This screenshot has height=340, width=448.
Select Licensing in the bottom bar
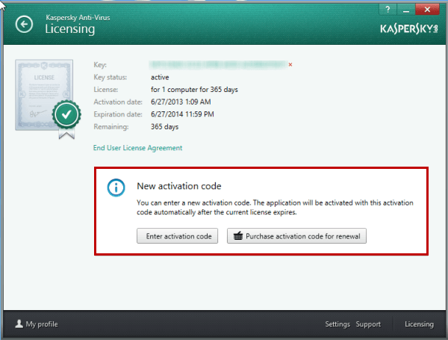[419, 324]
